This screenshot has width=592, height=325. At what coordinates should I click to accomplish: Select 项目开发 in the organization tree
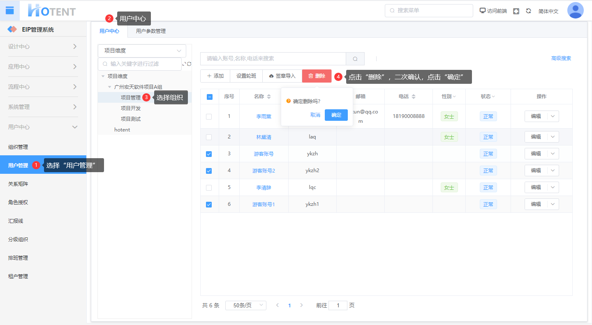point(131,108)
